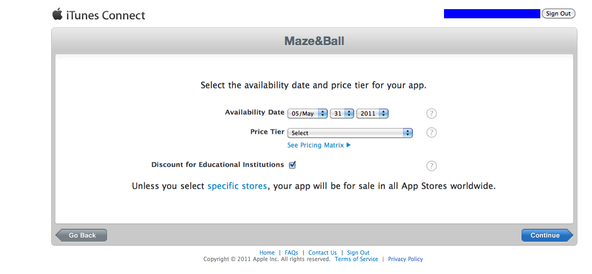Open the availability day dropdown

click(342, 113)
